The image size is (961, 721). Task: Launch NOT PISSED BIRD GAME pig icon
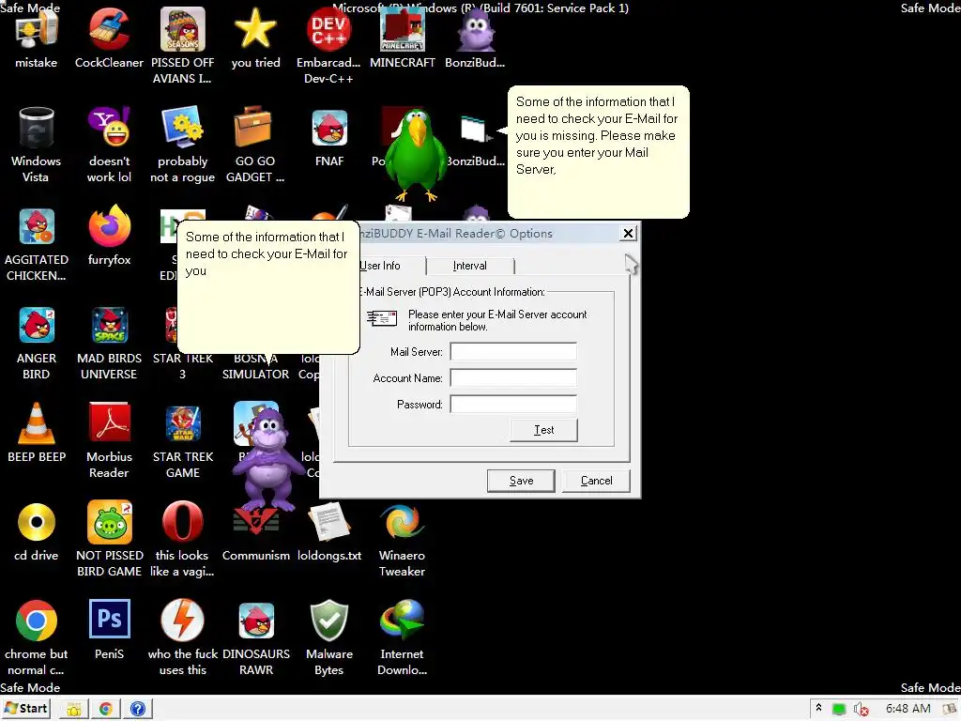(x=109, y=522)
